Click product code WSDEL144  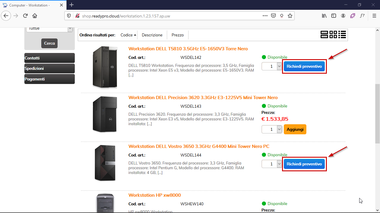pos(191,155)
